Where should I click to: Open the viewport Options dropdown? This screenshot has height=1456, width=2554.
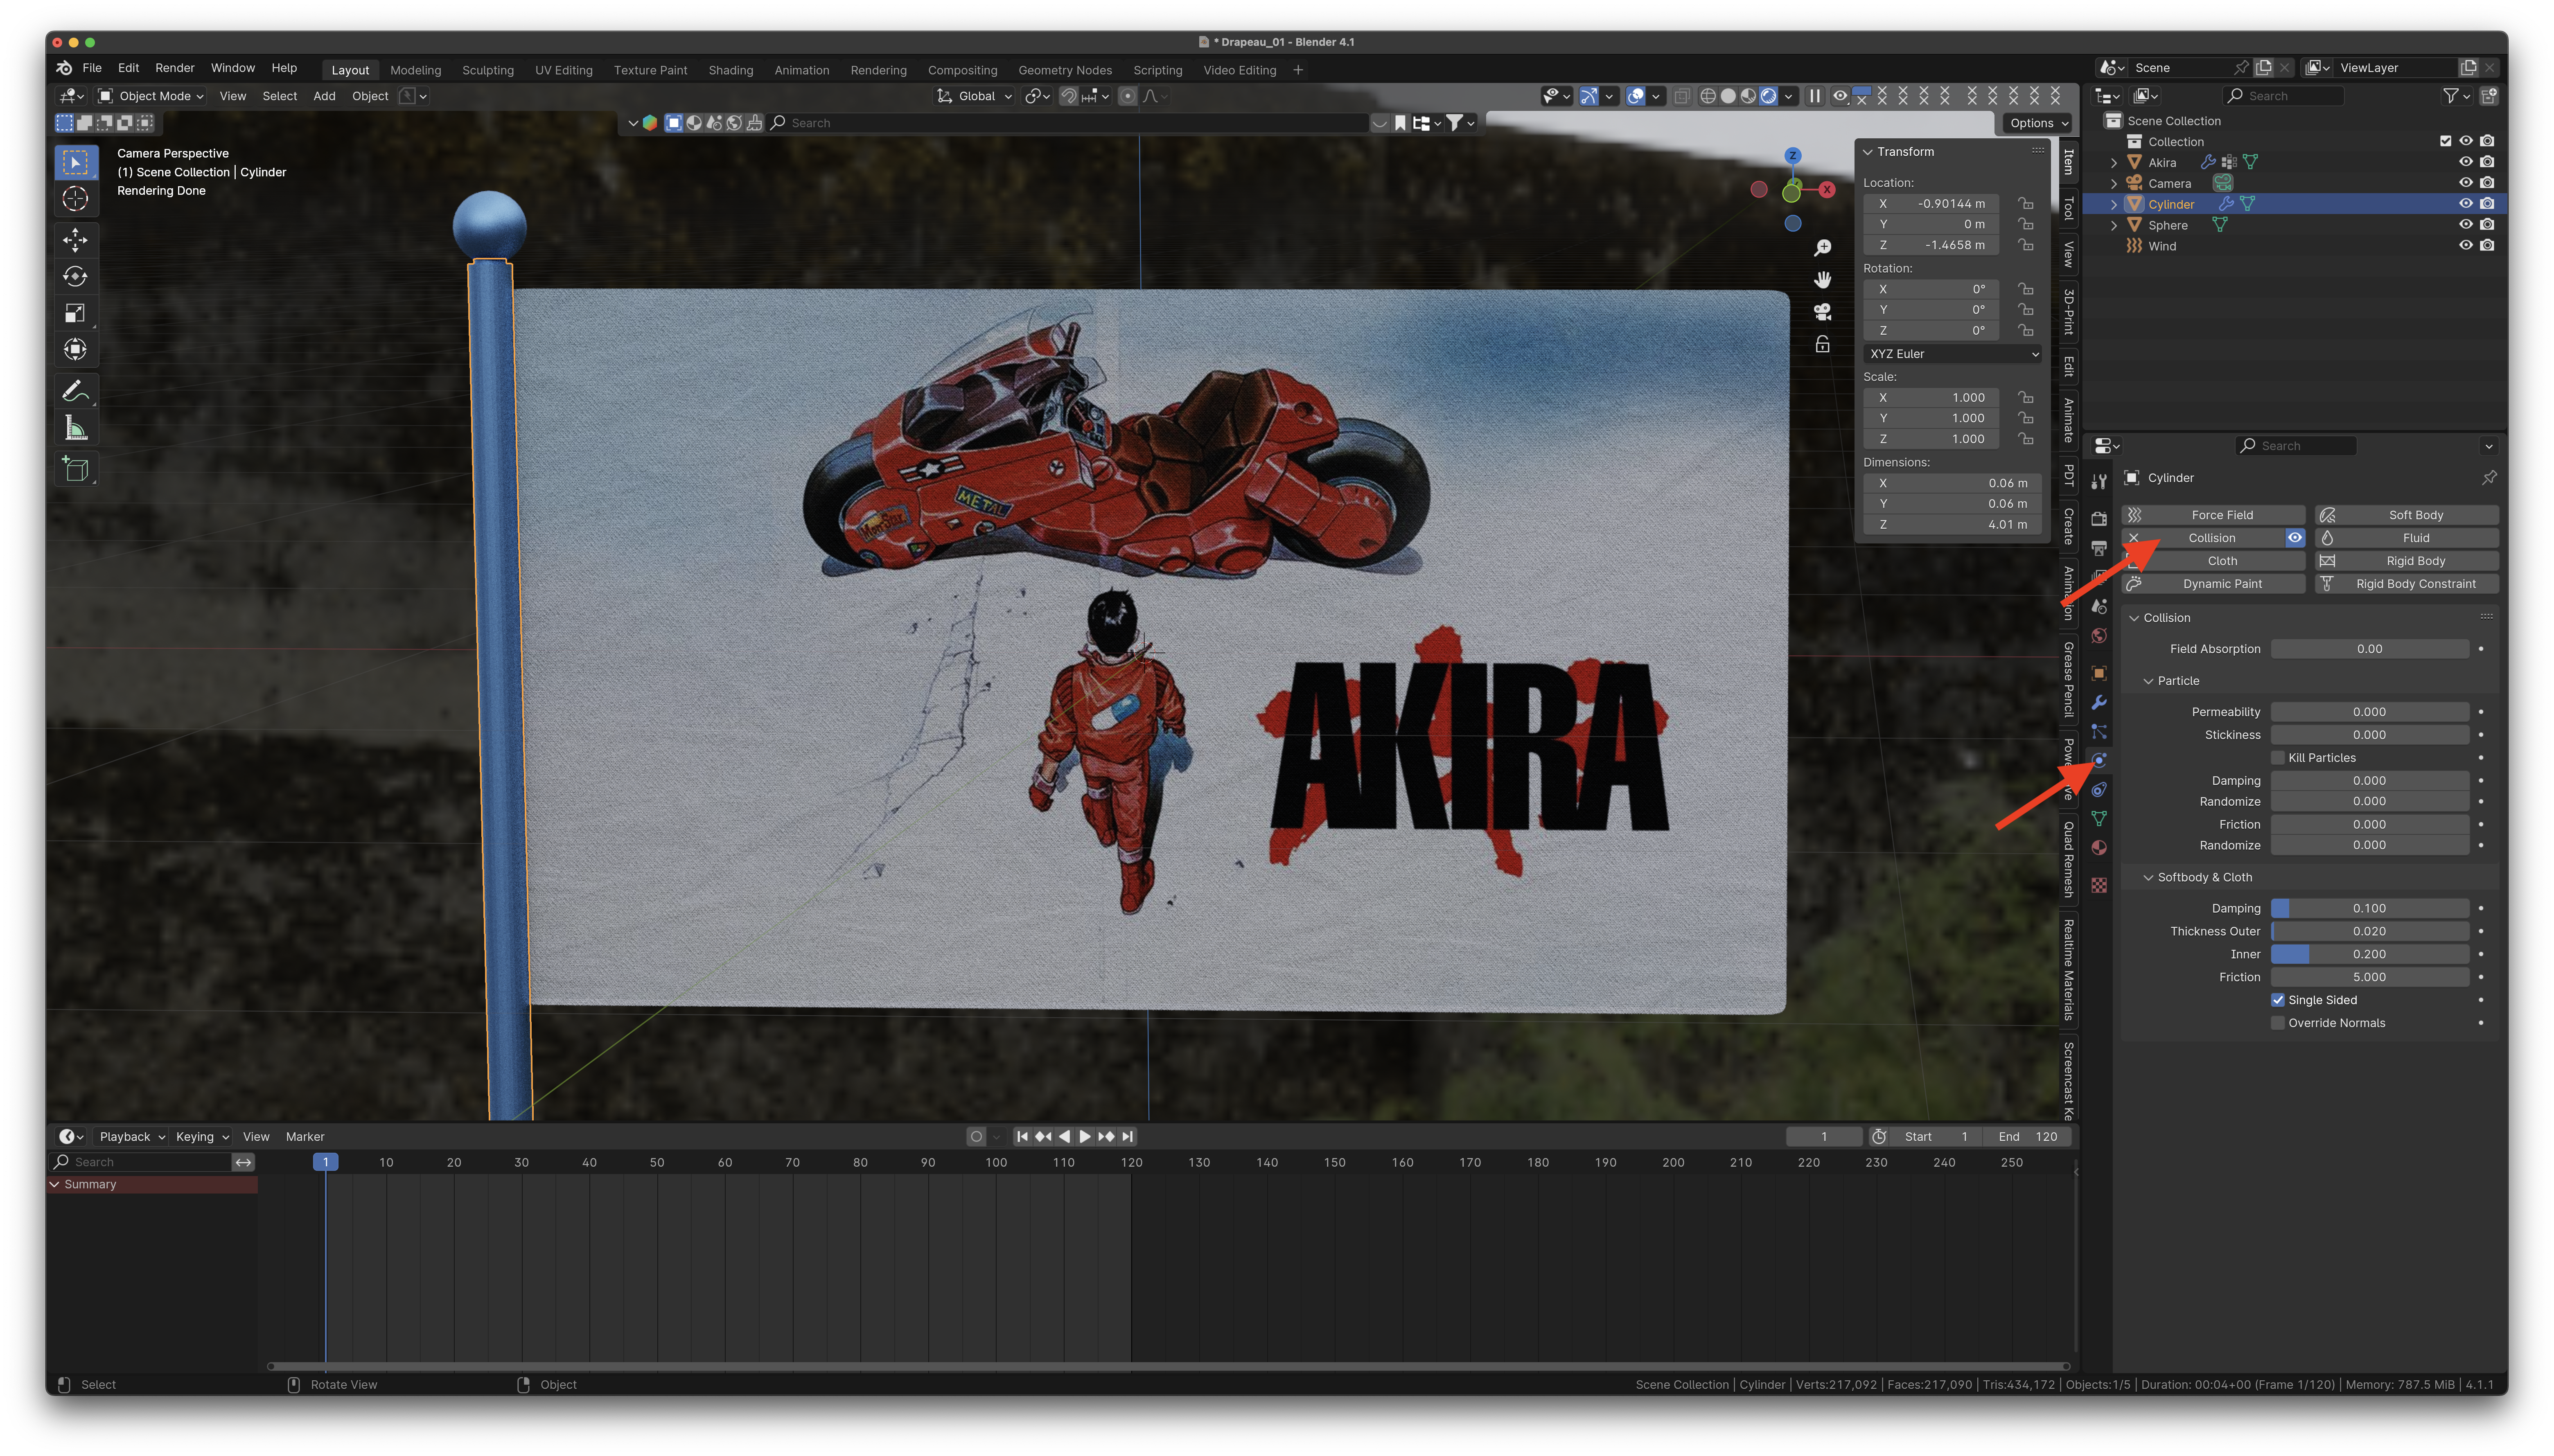click(2038, 123)
